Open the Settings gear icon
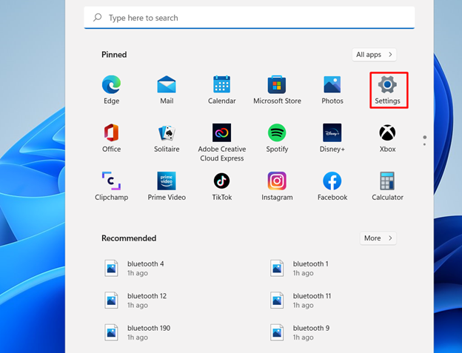Screen dimensions: 462x353 click(387, 85)
